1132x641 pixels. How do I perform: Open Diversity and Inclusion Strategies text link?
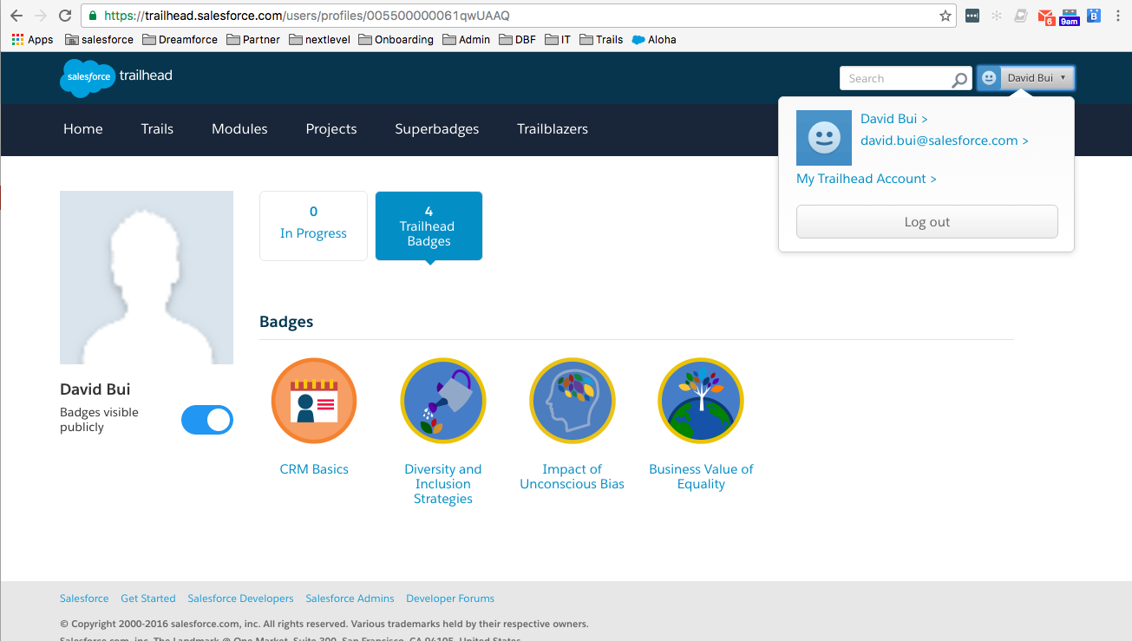(443, 484)
